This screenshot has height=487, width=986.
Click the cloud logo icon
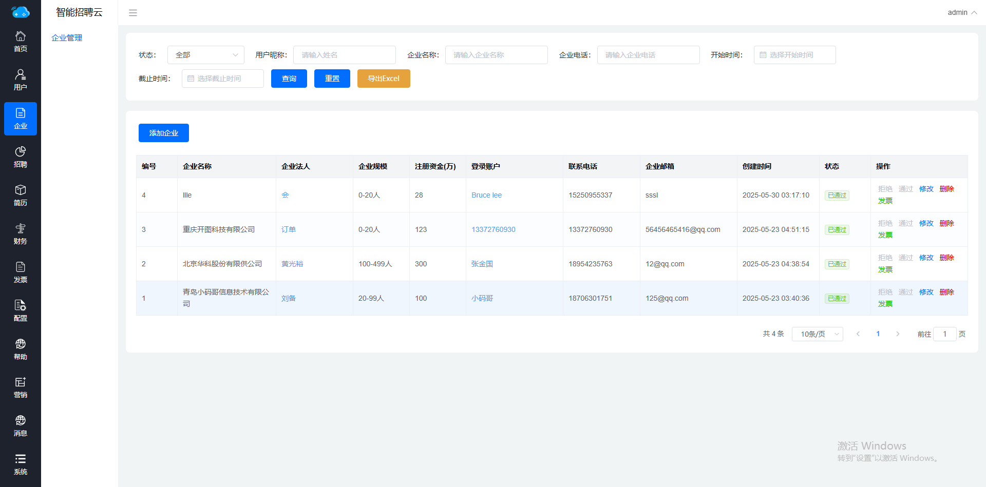click(21, 11)
